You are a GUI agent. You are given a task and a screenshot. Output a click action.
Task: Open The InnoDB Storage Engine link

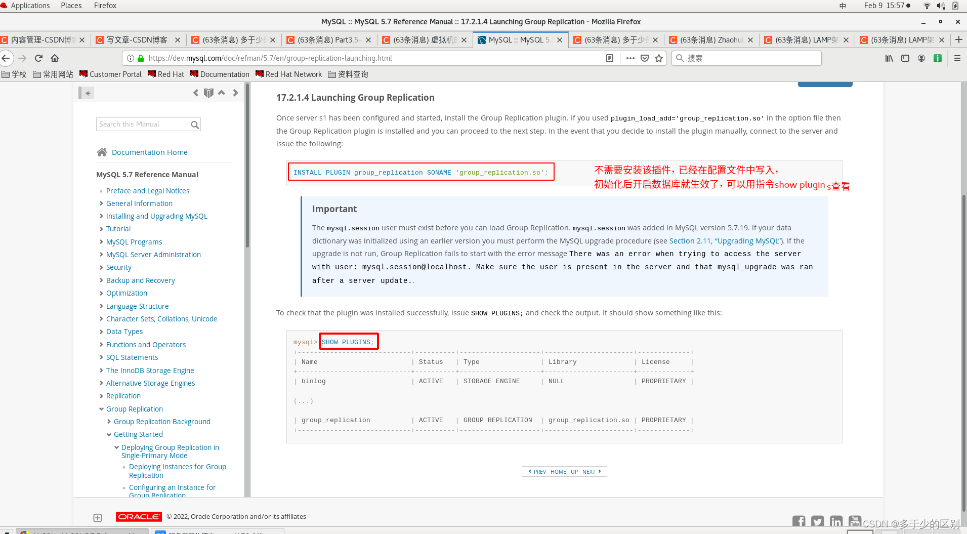(150, 371)
